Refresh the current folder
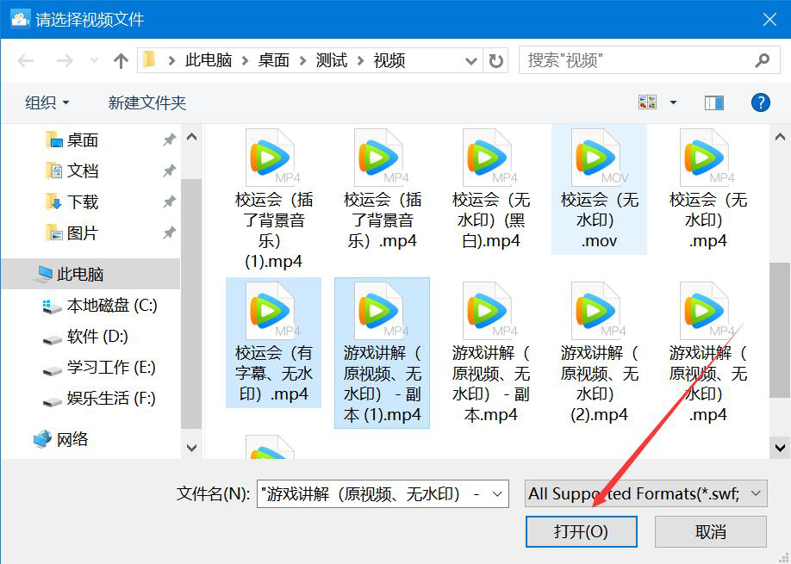 pos(496,61)
